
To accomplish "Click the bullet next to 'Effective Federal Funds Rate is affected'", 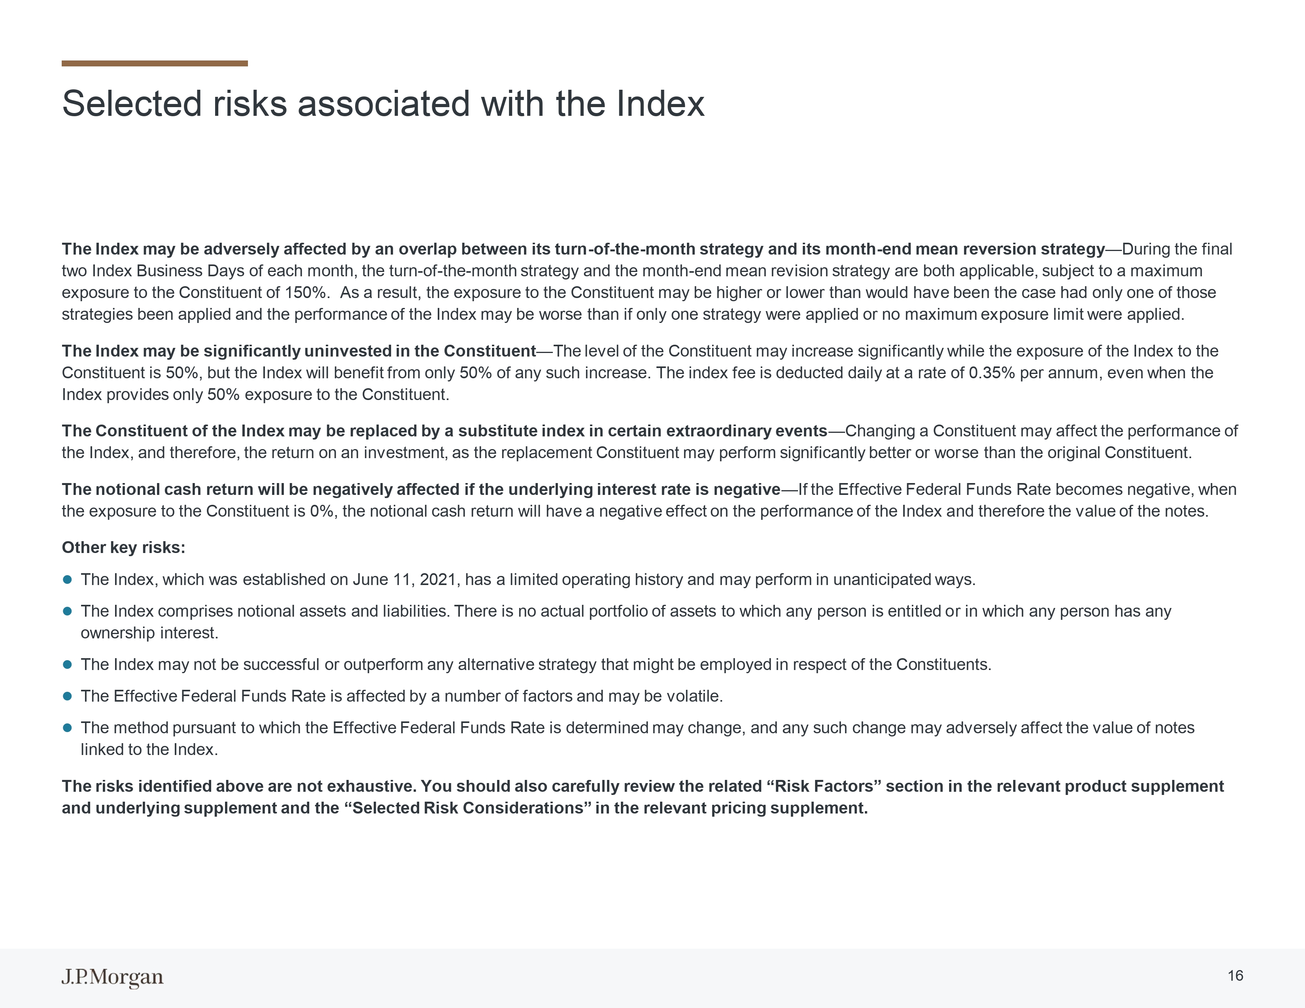I will (68, 696).
